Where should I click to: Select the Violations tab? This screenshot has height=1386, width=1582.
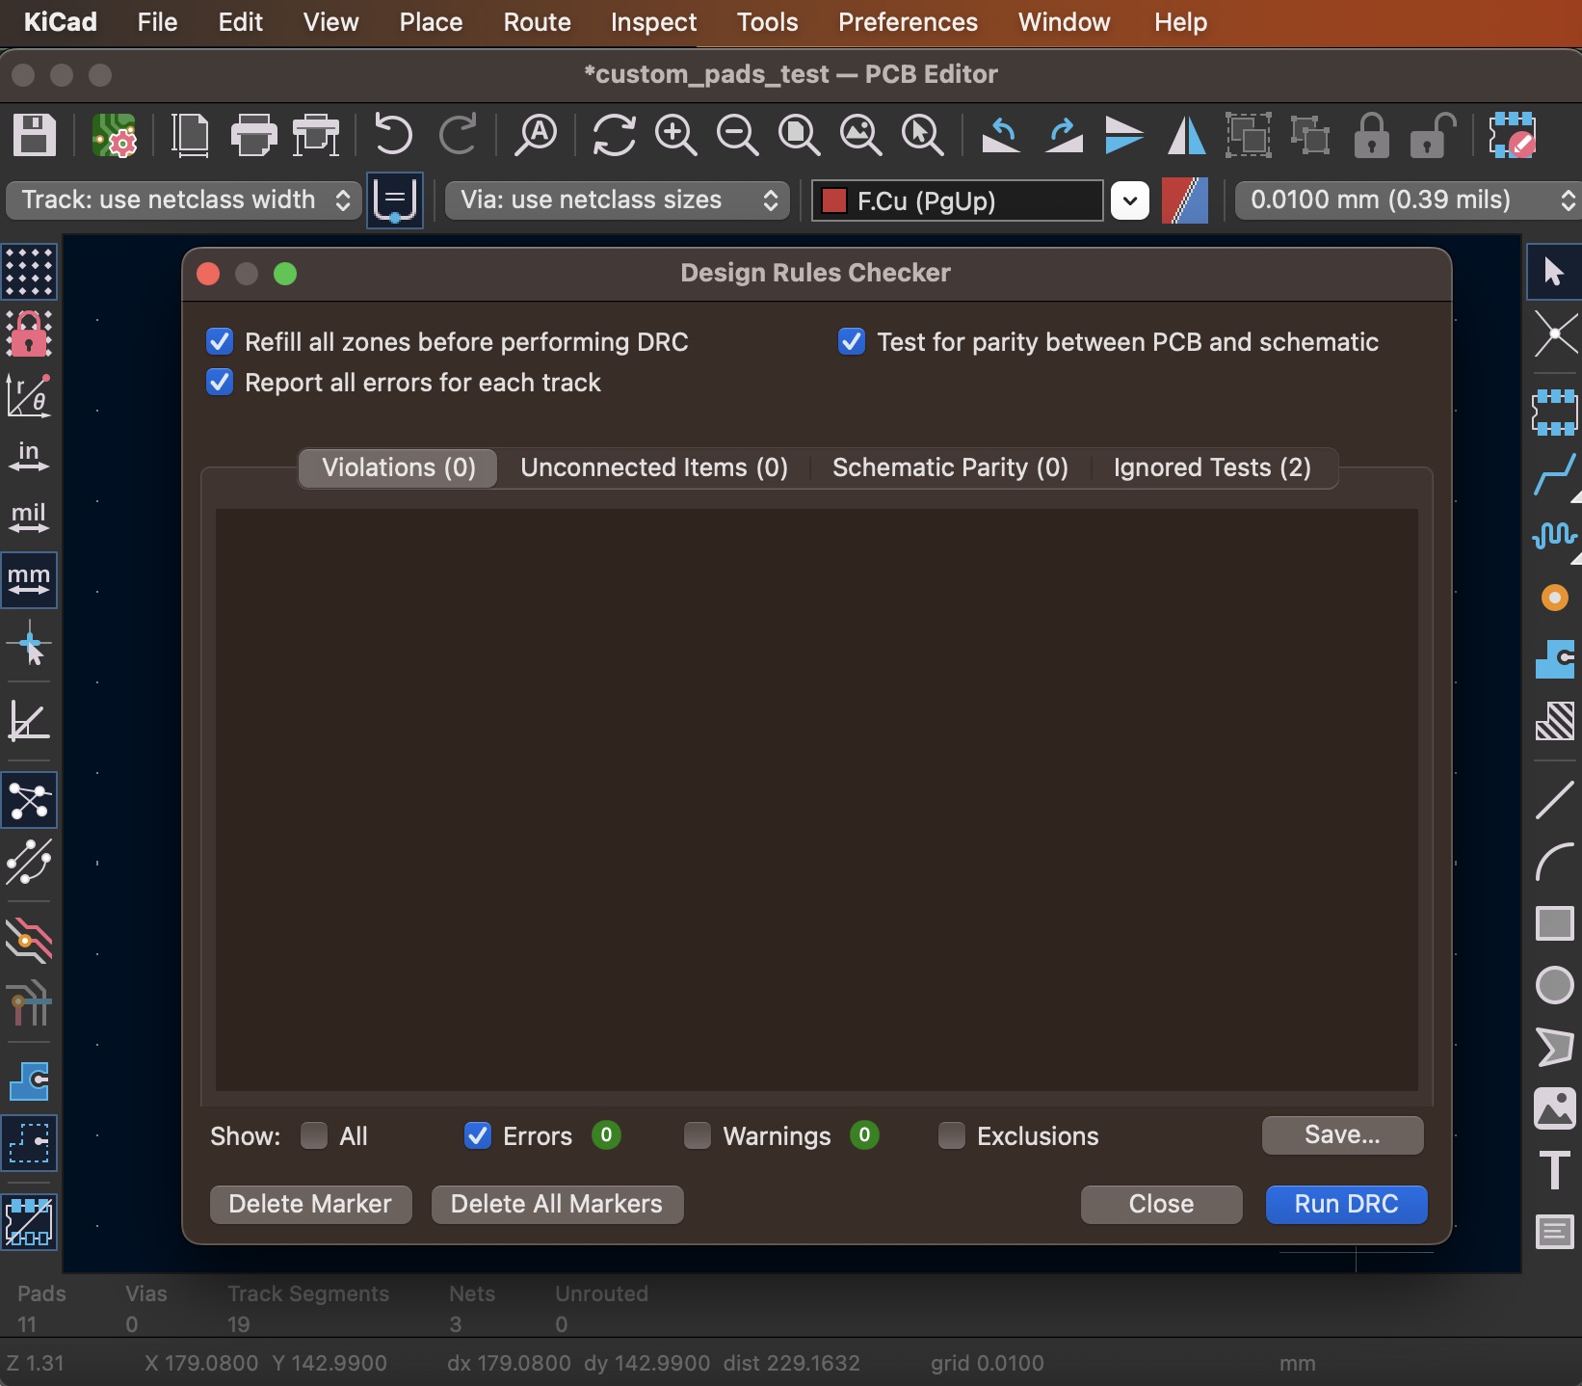tap(399, 468)
